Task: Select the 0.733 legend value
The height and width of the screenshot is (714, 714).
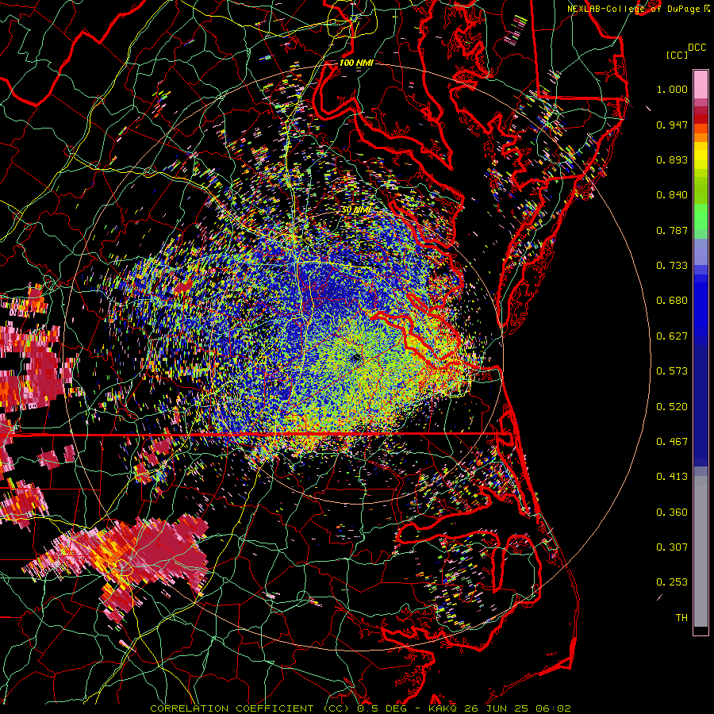Action: point(672,266)
